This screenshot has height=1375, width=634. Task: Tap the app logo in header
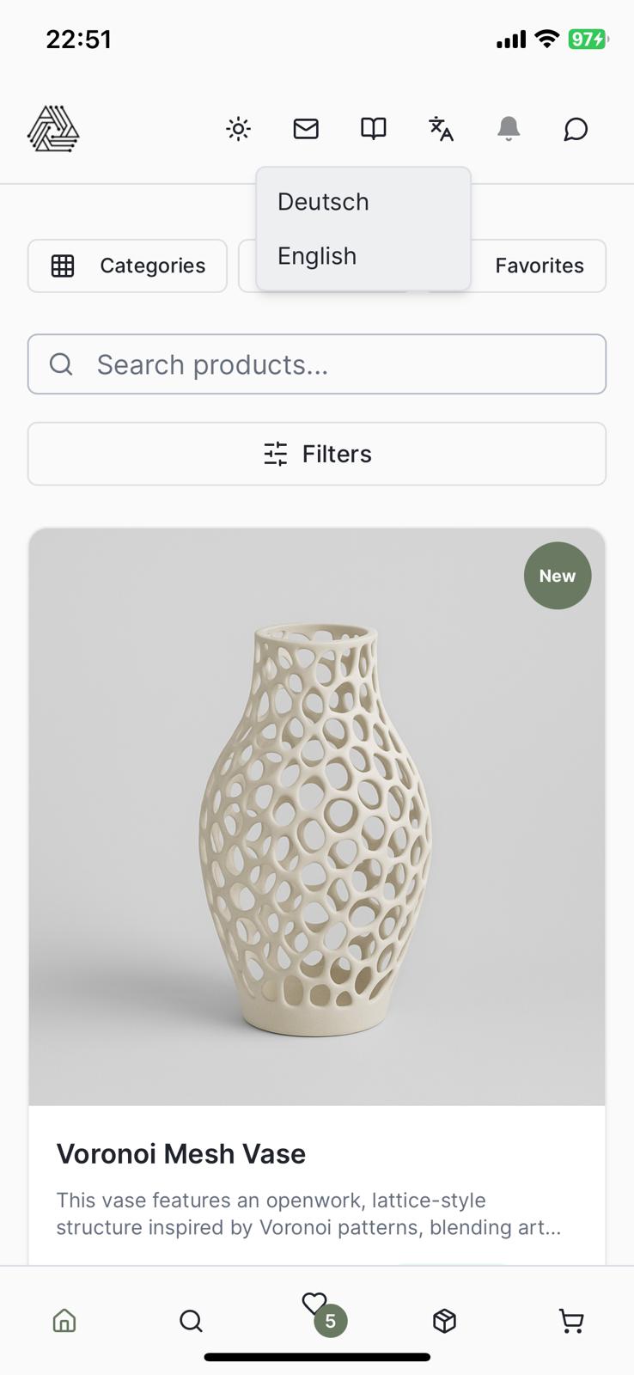tap(53, 129)
